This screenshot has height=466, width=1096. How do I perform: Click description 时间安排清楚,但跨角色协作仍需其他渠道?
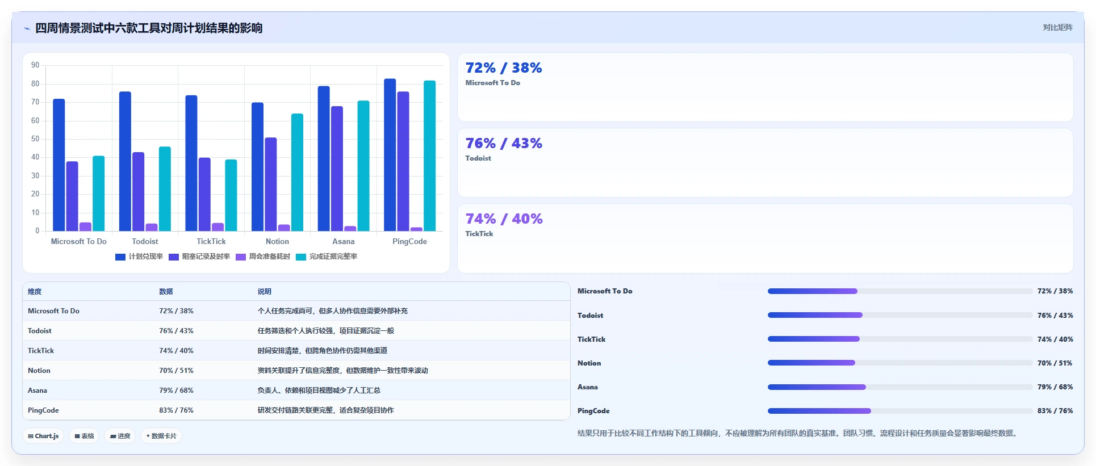click(x=322, y=351)
